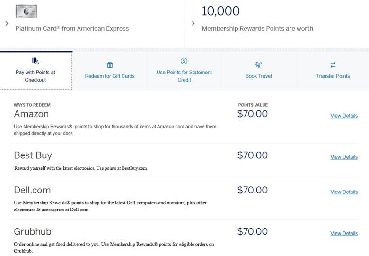
Task: Open the Transfer Points tab
Action: [333, 76]
